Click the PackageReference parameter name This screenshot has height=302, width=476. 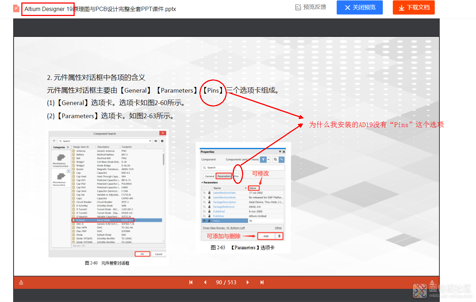224,207
